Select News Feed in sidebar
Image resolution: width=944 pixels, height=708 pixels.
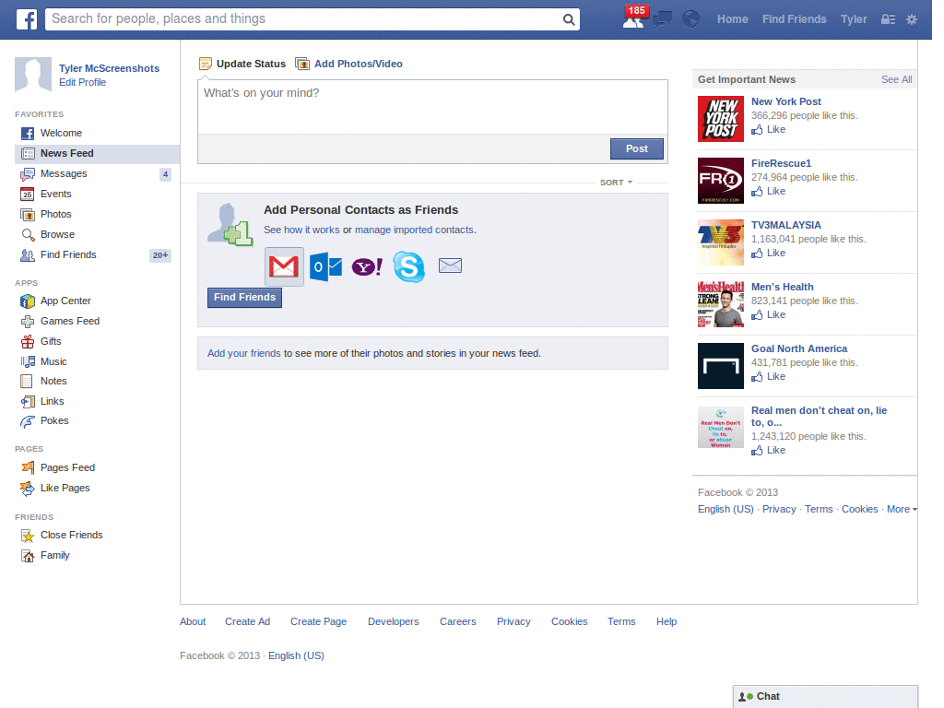[x=97, y=154]
